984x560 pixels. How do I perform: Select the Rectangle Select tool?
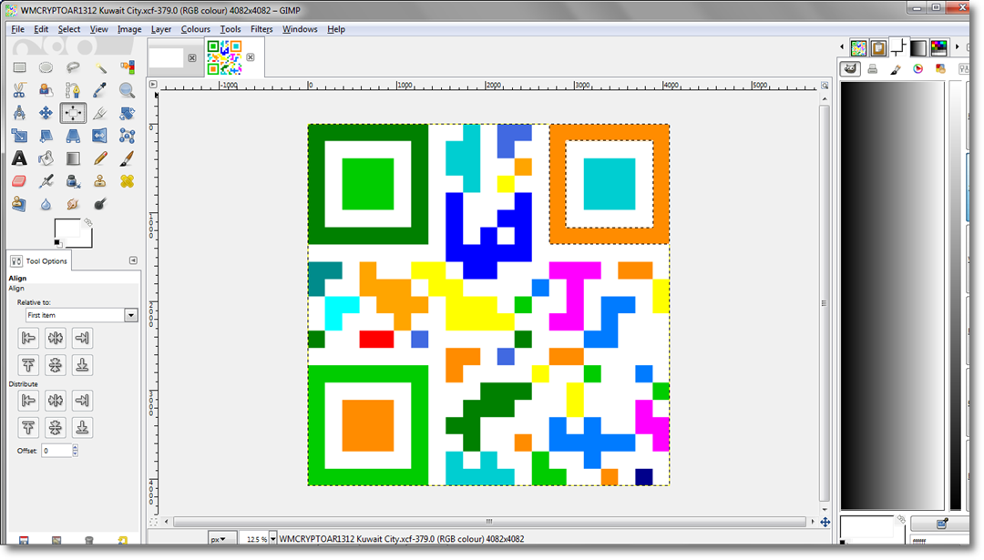pos(19,67)
